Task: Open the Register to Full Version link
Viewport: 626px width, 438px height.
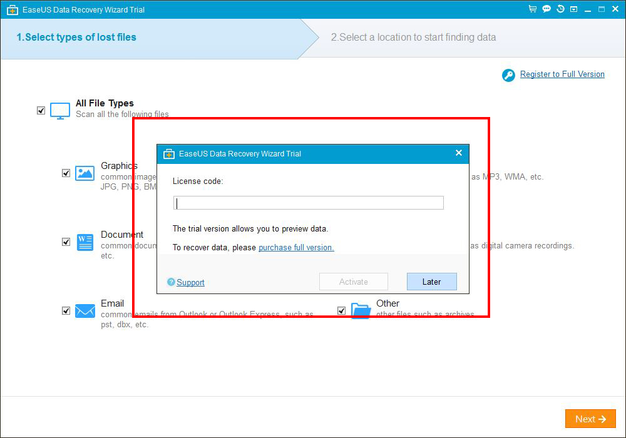Action: tap(562, 74)
